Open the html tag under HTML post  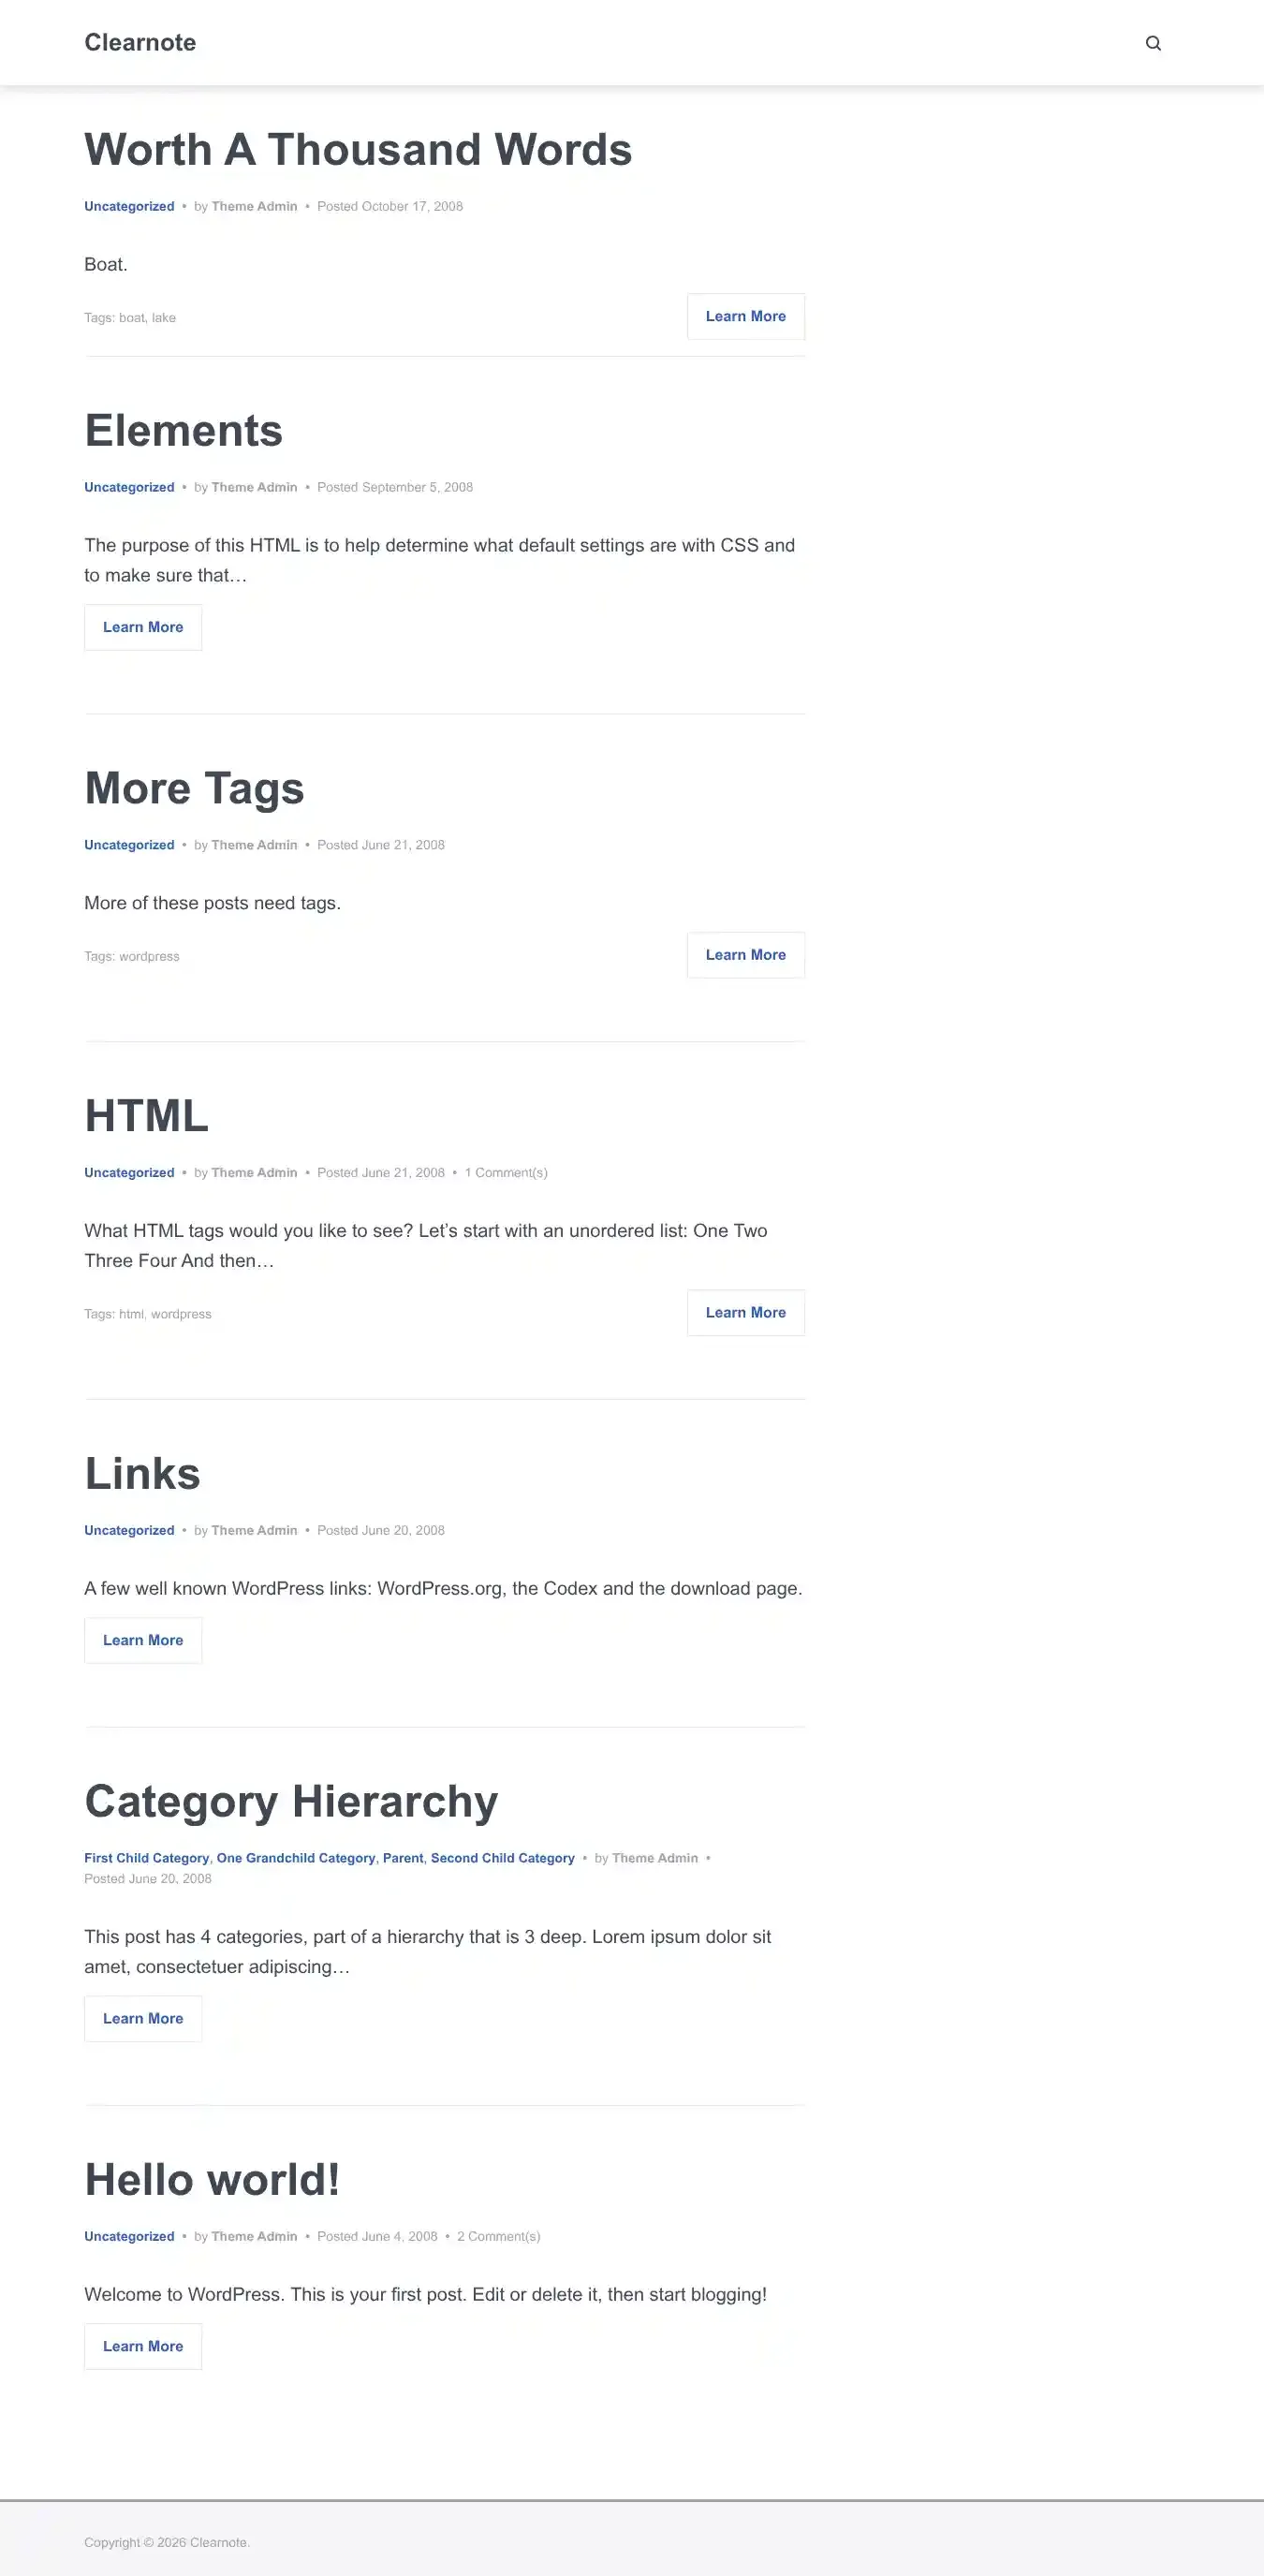point(131,1314)
